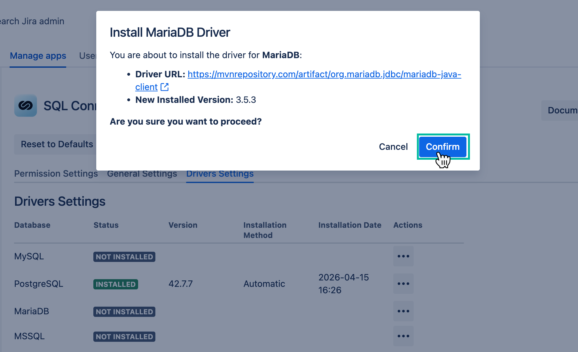The width and height of the screenshot is (578, 352).
Task: Switch to the Permission Settings tab
Action: 56,173
